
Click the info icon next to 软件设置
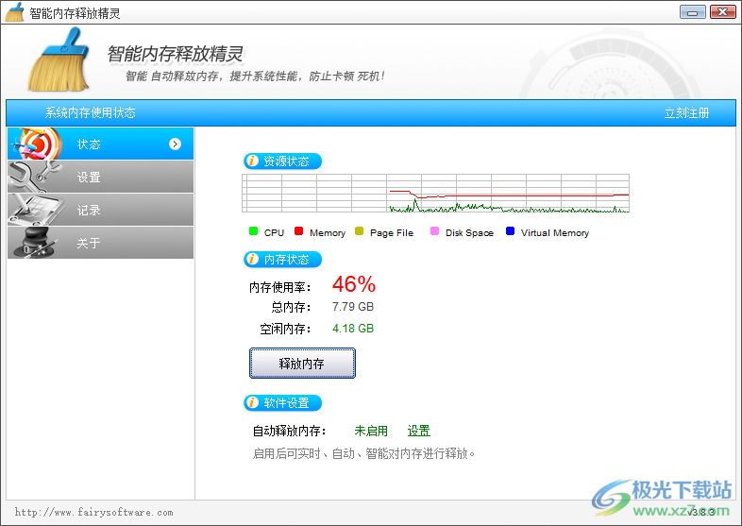tap(252, 403)
